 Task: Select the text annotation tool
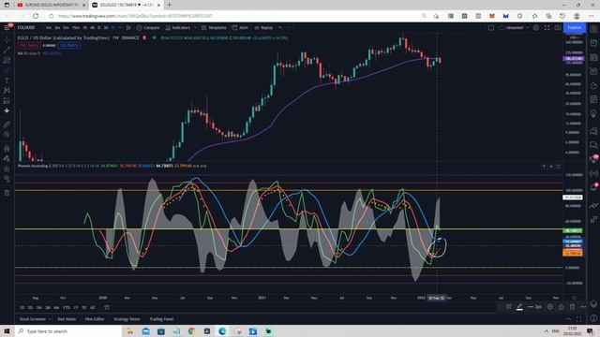coord(7,81)
